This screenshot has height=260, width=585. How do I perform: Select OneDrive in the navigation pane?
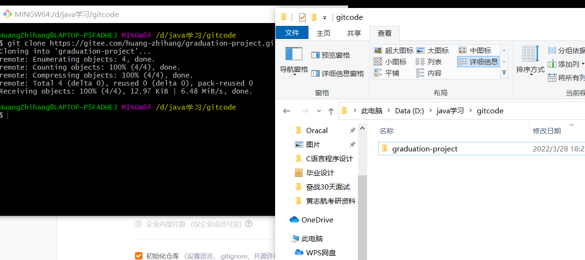point(317,220)
